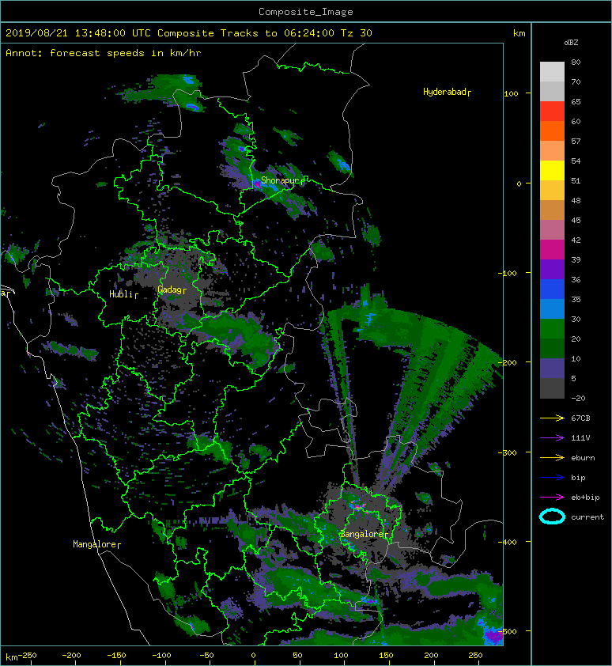Select the blue bip arrow icon
612x666 pixels.
point(552,478)
